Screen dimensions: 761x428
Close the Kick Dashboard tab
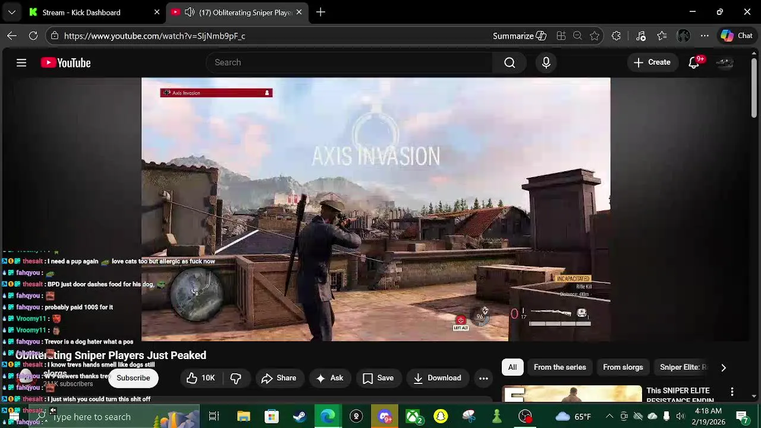157,12
